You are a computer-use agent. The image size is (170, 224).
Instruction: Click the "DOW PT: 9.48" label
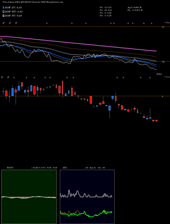(13, 16)
